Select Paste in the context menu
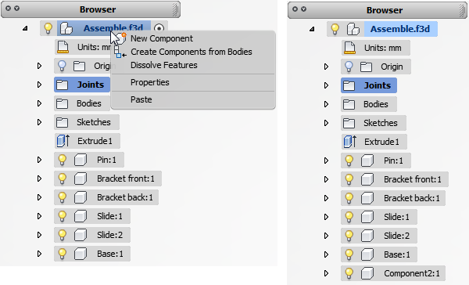The height and width of the screenshot is (285, 469). [x=141, y=99]
